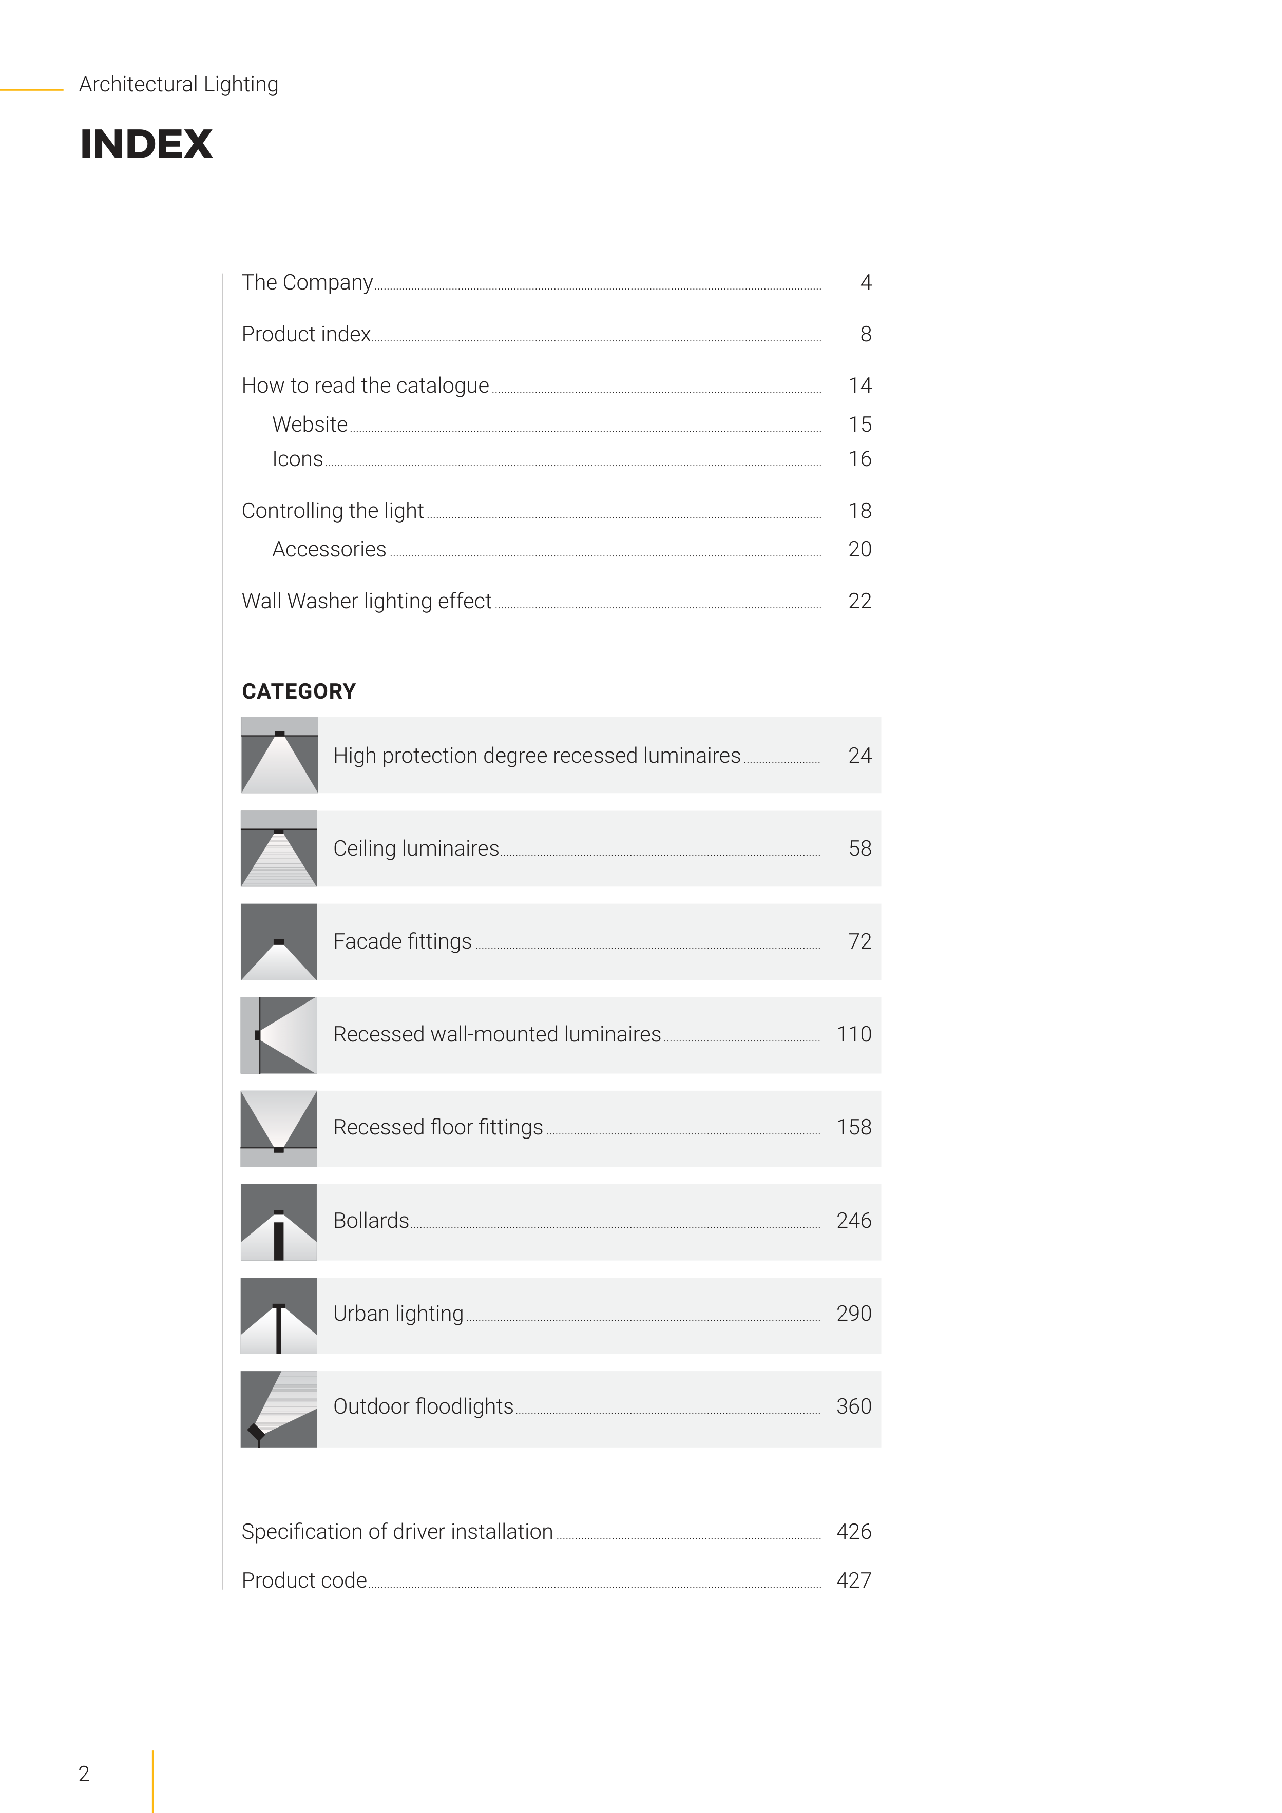1282x1813 pixels.
Task: Click the INDEX page heading
Action: 147,145
